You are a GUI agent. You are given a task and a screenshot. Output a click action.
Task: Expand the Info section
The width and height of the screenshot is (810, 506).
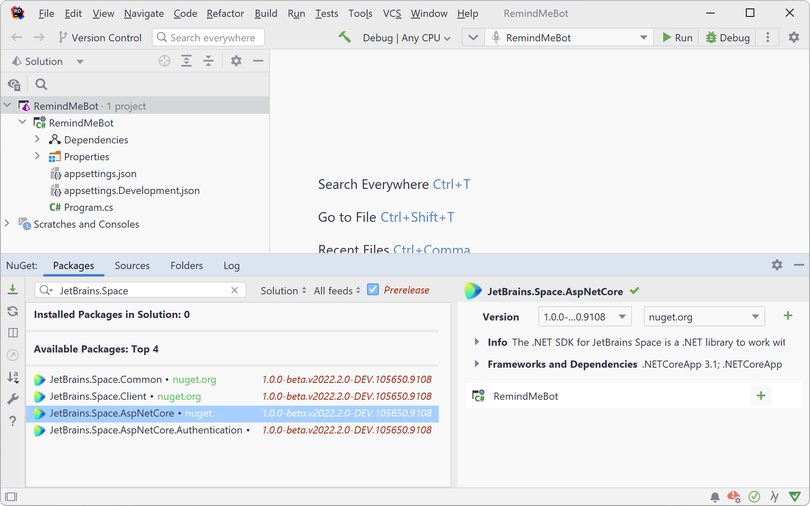coord(477,342)
